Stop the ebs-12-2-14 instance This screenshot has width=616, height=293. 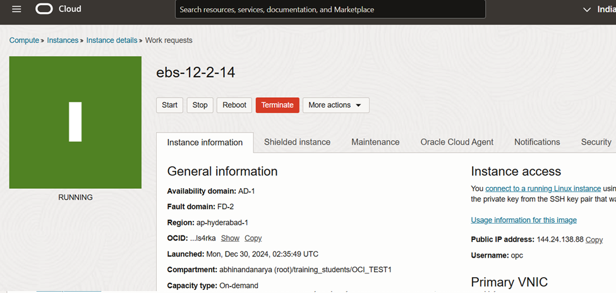tap(200, 105)
